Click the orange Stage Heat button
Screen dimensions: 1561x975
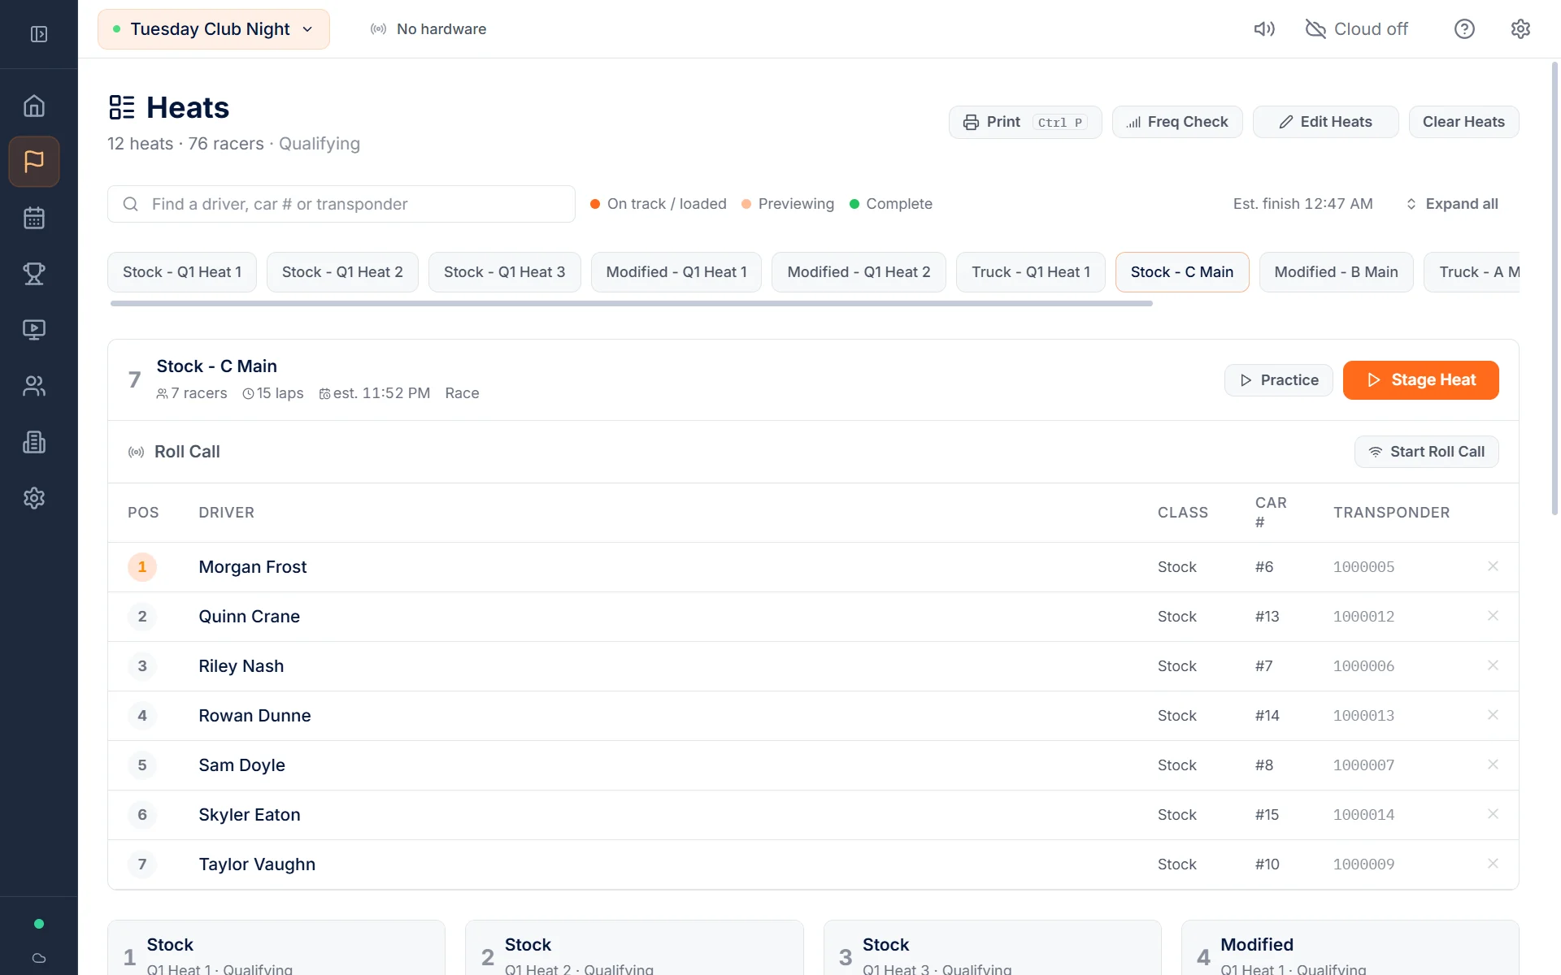1420,380
